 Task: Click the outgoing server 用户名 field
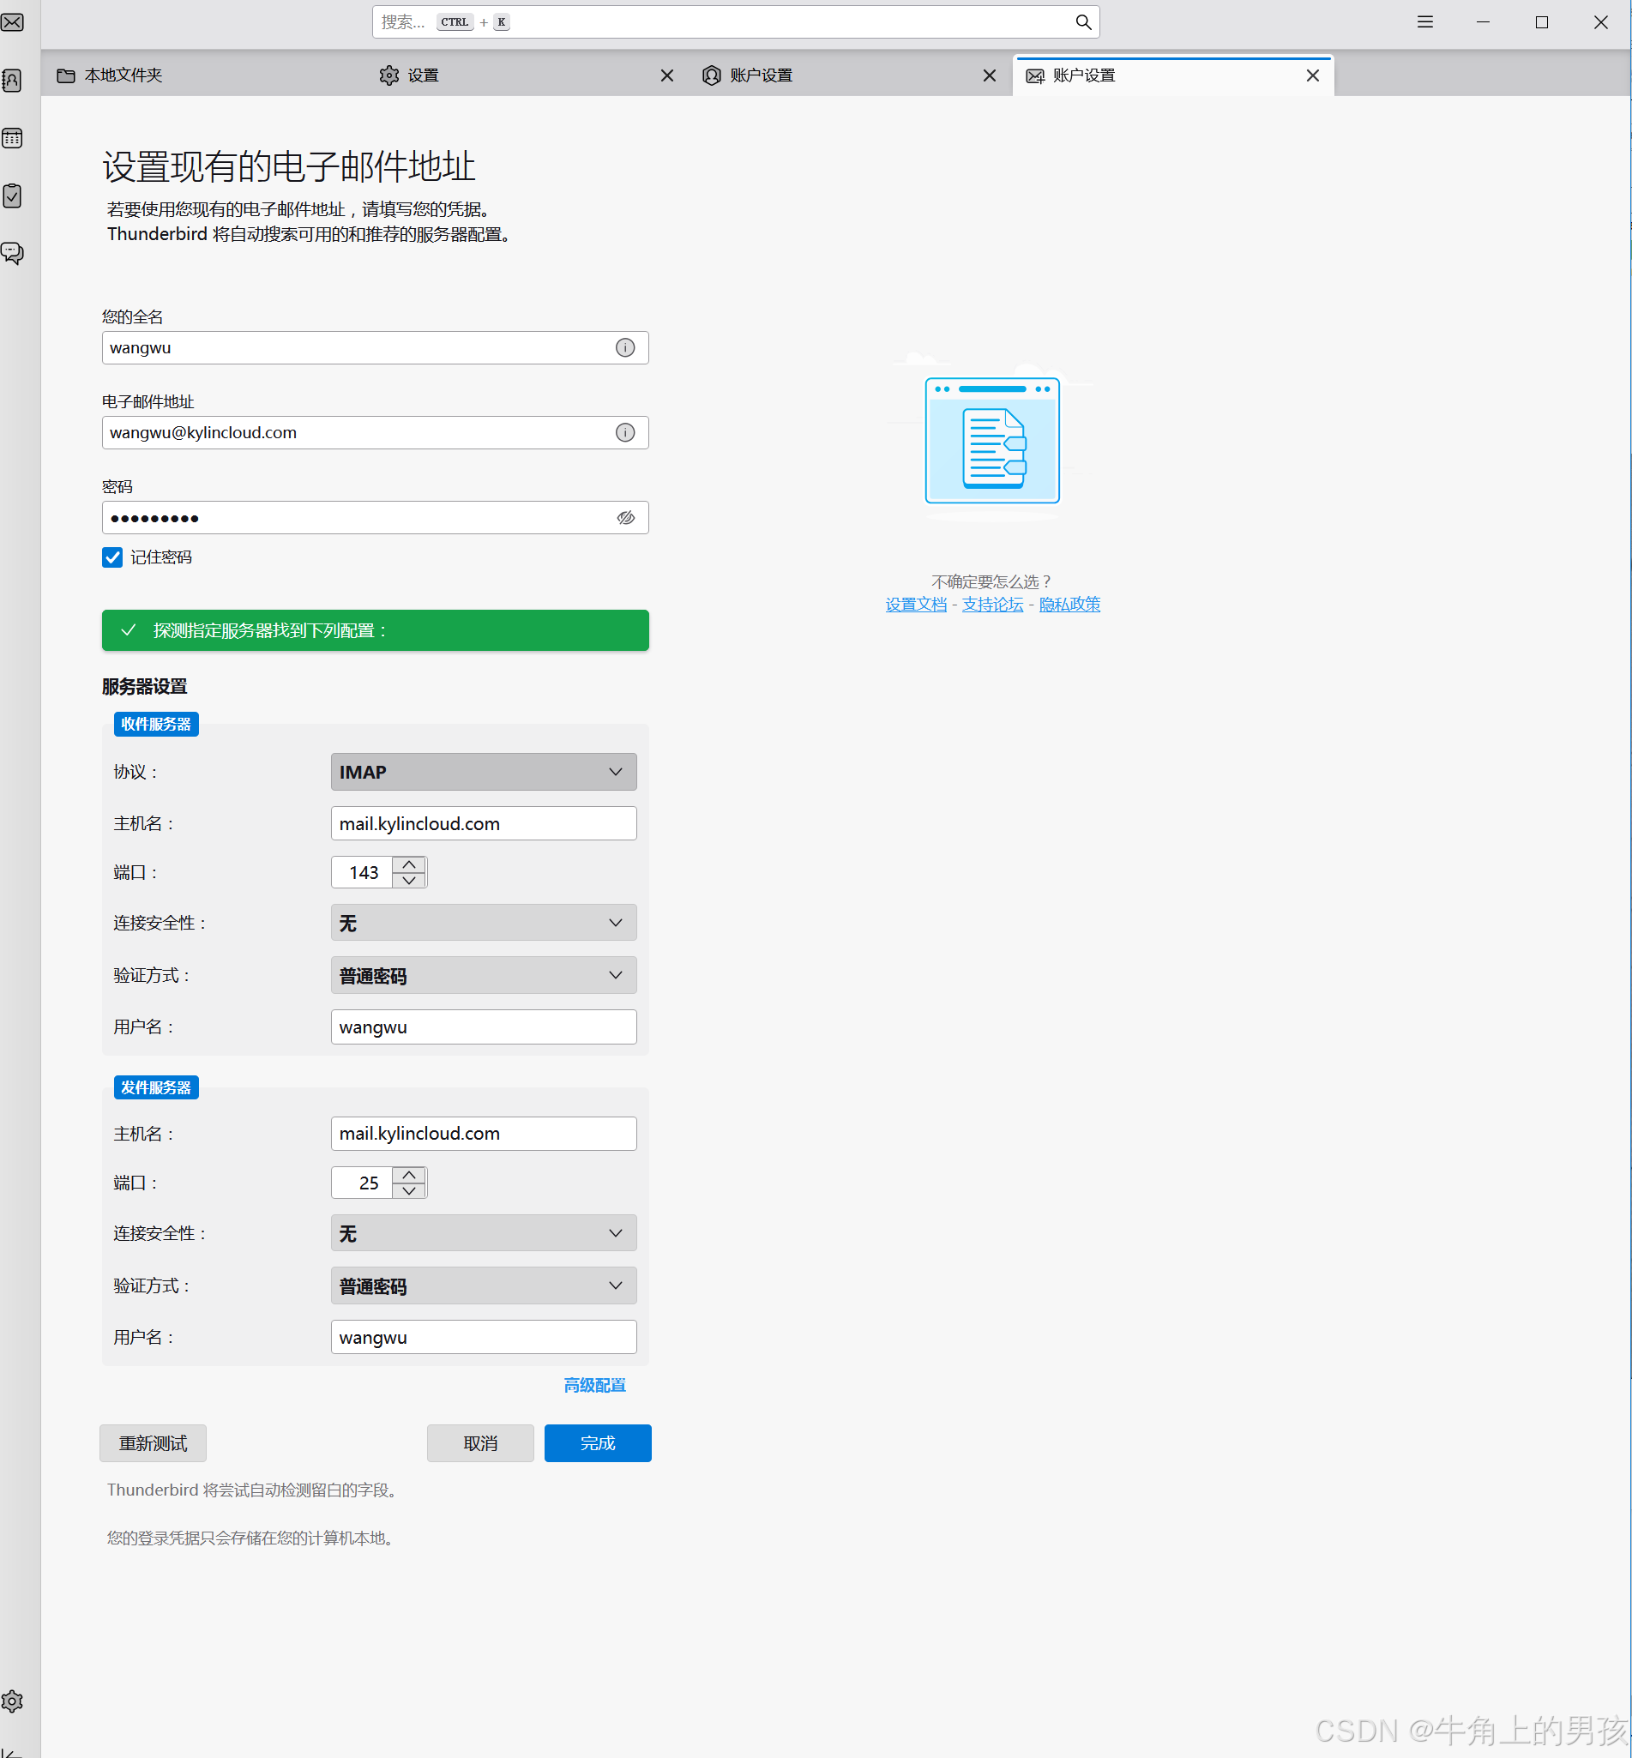pos(484,1337)
